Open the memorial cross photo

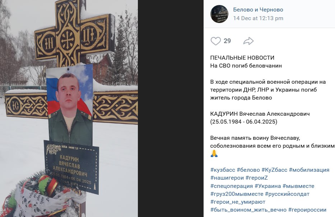point(69,108)
